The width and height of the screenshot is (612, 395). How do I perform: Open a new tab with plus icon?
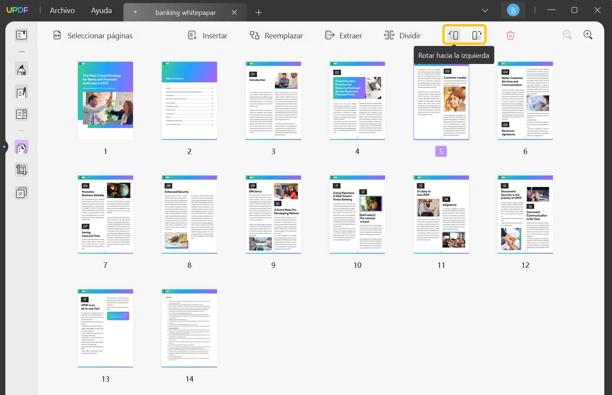pyautogui.click(x=258, y=13)
